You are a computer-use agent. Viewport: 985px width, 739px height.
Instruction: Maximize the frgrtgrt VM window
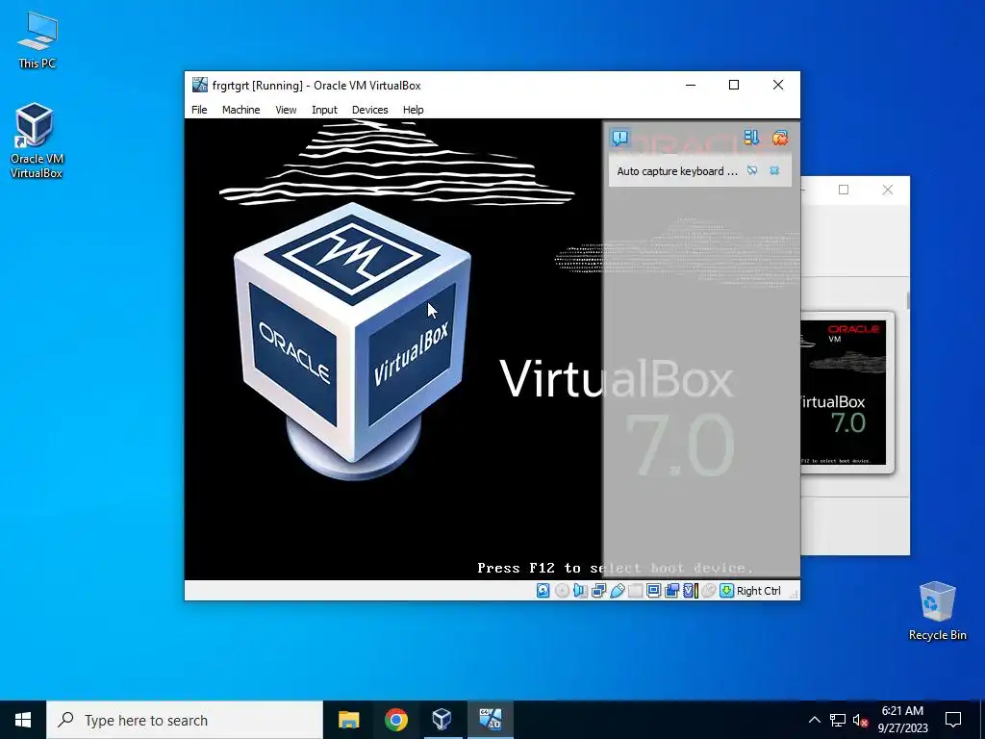point(734,85)
